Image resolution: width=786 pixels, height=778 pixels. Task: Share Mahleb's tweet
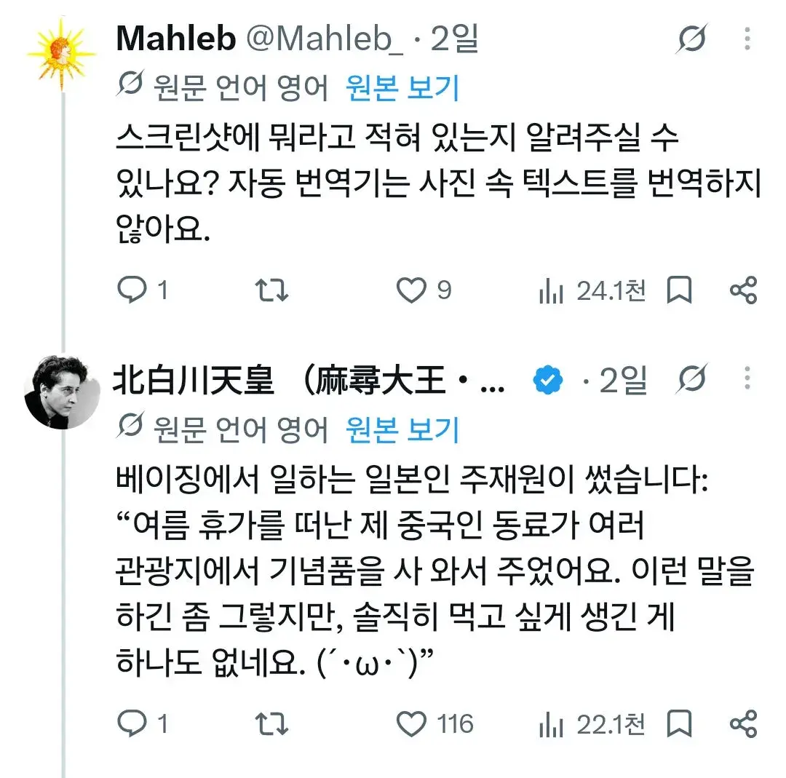coord(743,290)
